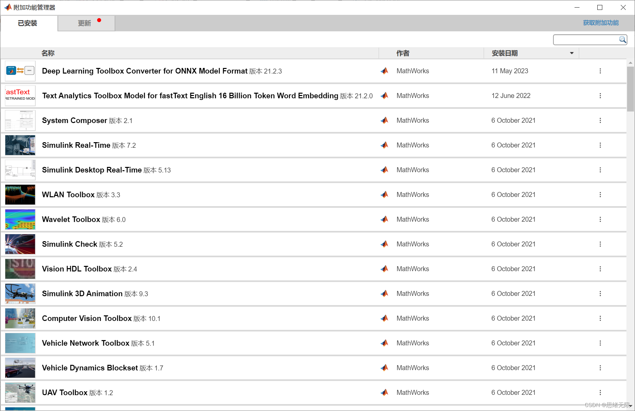
Task: Click MathWorks author in Simulink 3D Animation row
Action: (413, 294)
